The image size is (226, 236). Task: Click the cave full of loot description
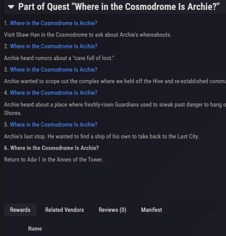[x=59, y=58]
